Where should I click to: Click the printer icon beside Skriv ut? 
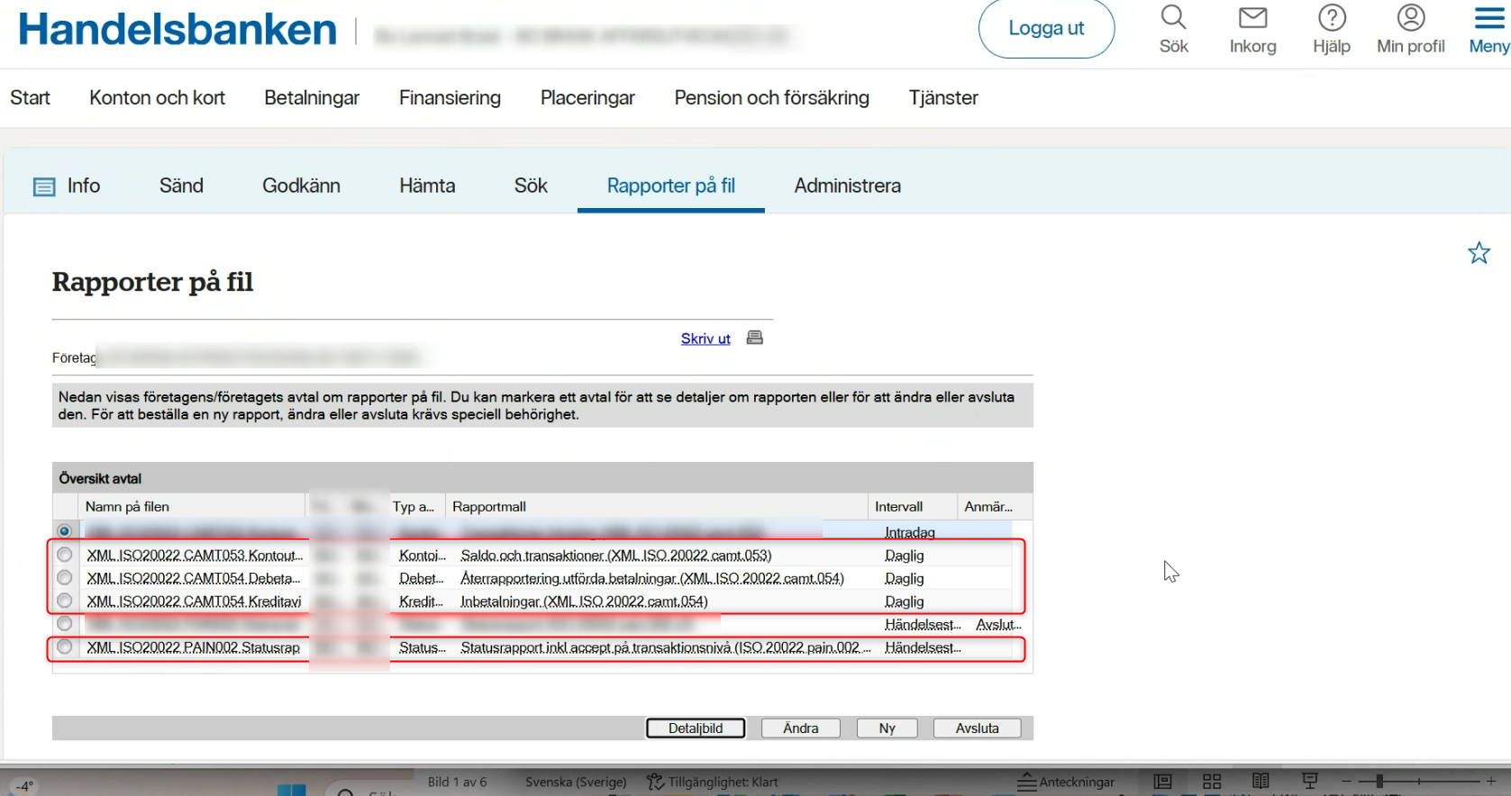click(x=755, y=338)
